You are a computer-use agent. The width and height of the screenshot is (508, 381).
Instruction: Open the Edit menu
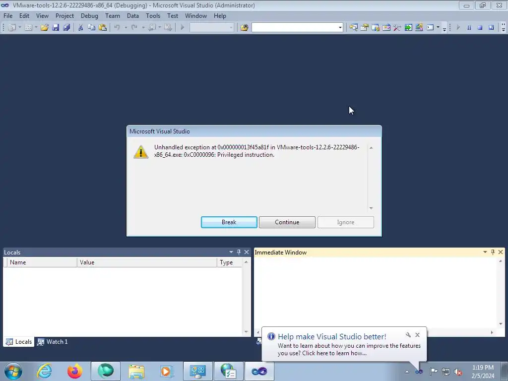pos(24,15)
